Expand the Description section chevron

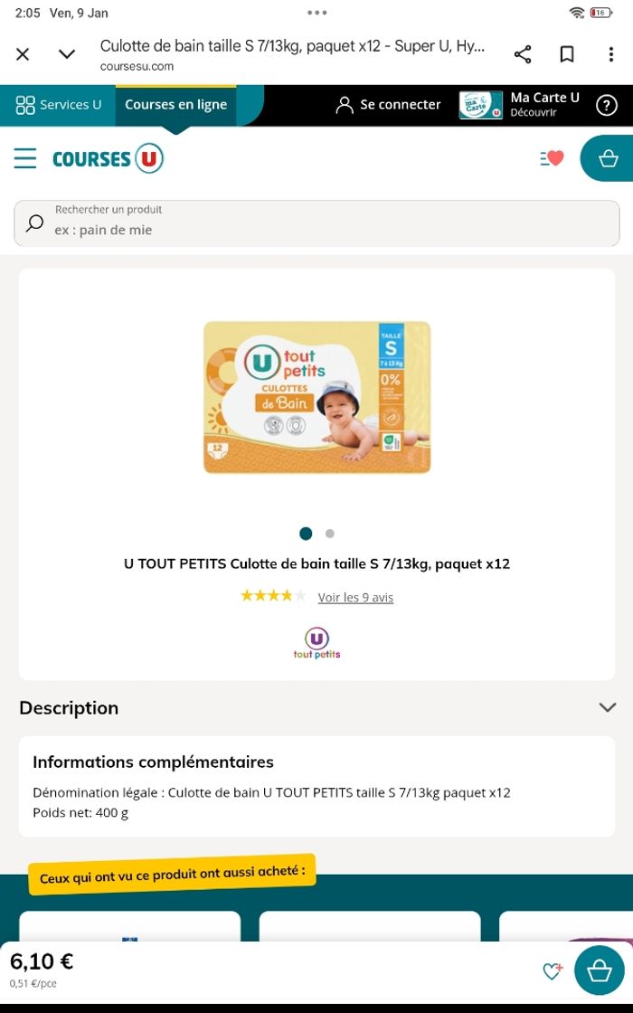(x=607, y=707)
